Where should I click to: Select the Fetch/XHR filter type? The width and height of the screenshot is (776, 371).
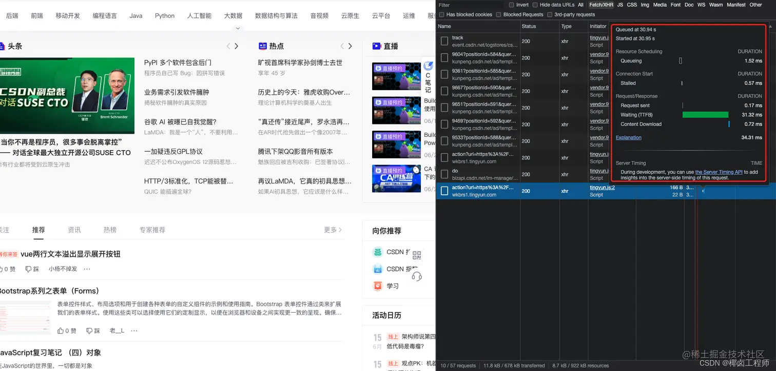[601, 5]
